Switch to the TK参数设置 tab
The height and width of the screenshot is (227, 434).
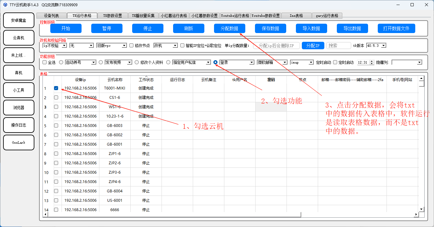point(112,16)
